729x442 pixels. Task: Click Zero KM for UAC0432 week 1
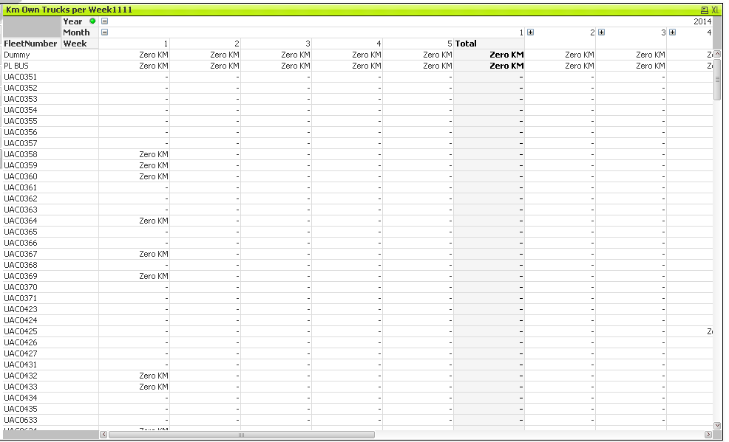[154, 376]
